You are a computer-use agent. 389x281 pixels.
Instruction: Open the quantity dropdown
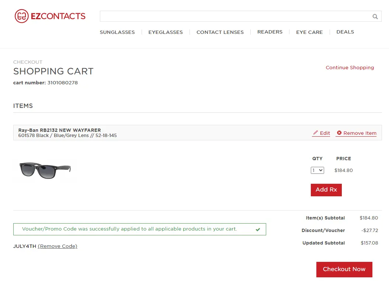pyautogui.click(x=317, y=170)
